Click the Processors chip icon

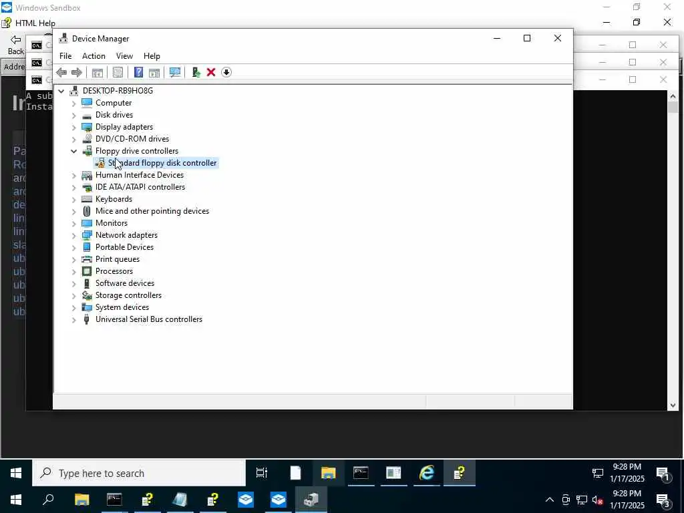[x=87, y=271]
